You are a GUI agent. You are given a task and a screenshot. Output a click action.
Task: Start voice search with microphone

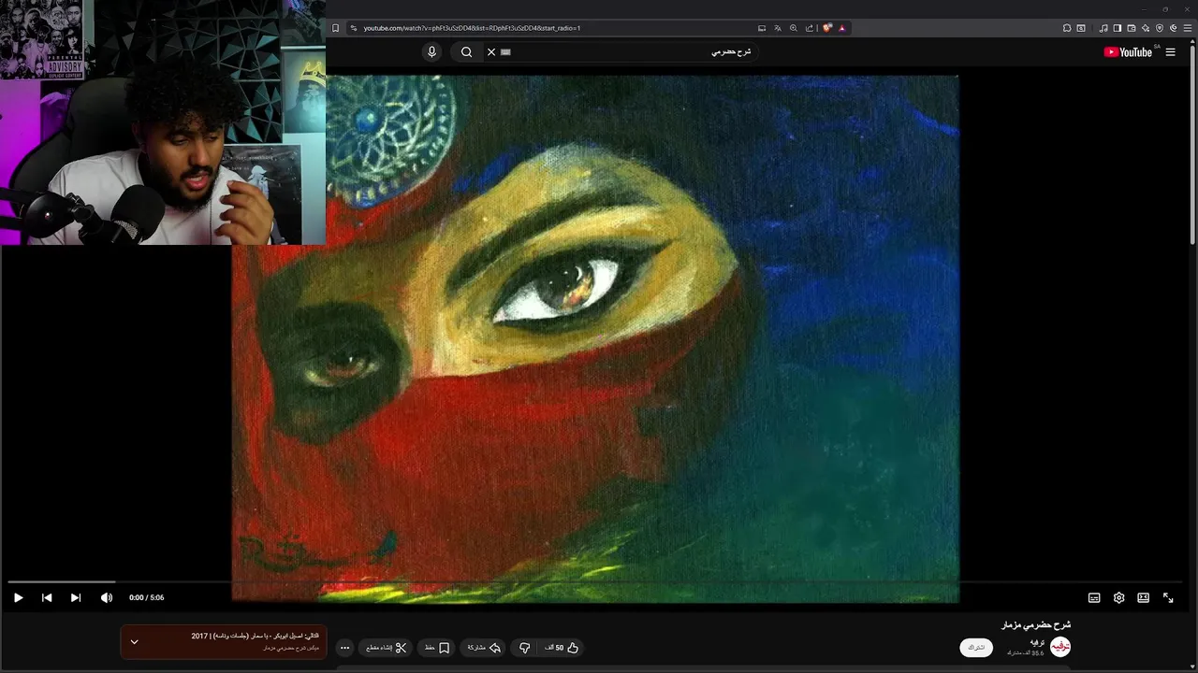pyautogui.click(x=431, y=52)
